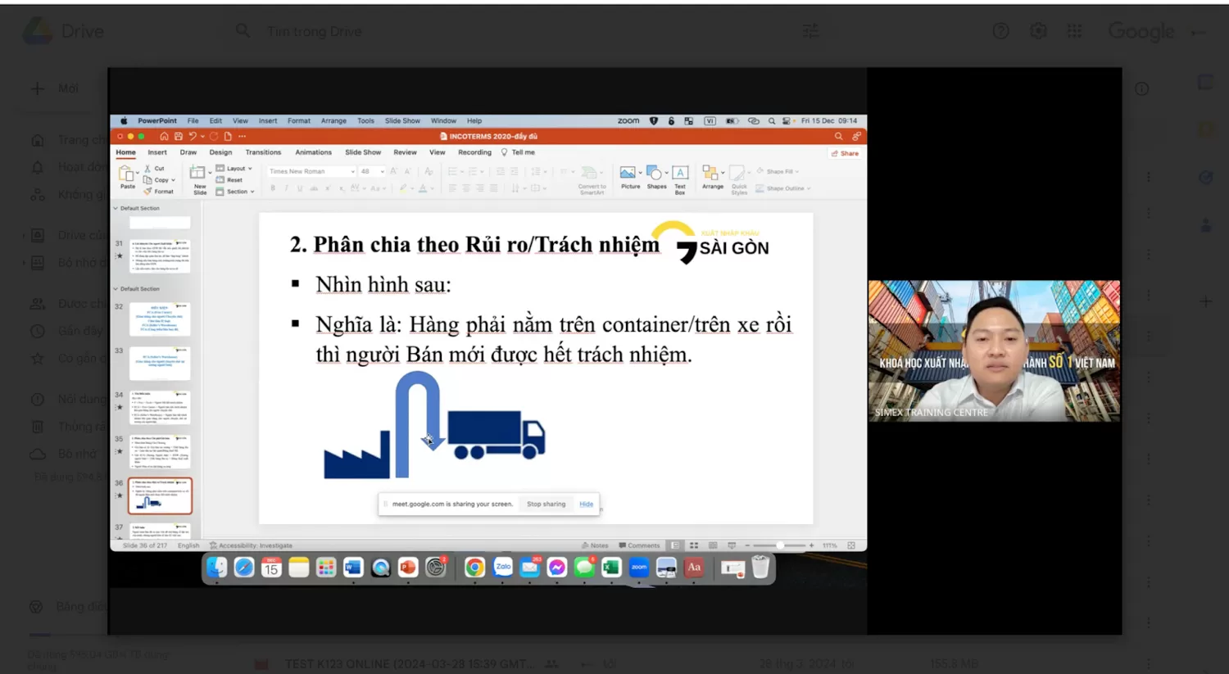Image resolution: width=1229 pixels, height=674 pixels.
Task: Click the Paste clipboard icon
Action: click(127, 176)
